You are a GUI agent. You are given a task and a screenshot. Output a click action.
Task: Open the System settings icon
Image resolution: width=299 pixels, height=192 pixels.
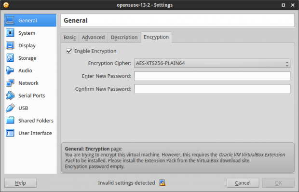10,33
